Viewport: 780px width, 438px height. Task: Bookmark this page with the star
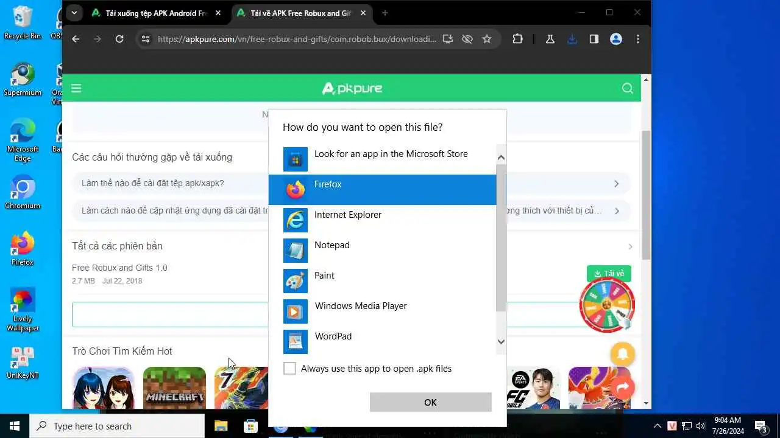(x=487, y=39)
